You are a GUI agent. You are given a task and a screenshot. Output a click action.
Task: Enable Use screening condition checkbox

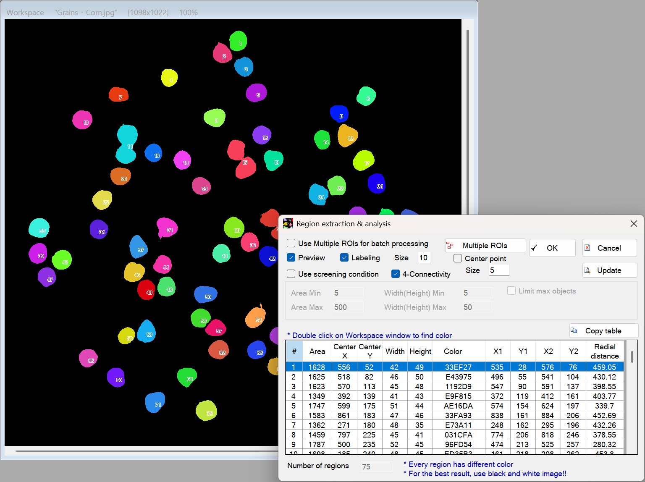[x=291, y=274]
